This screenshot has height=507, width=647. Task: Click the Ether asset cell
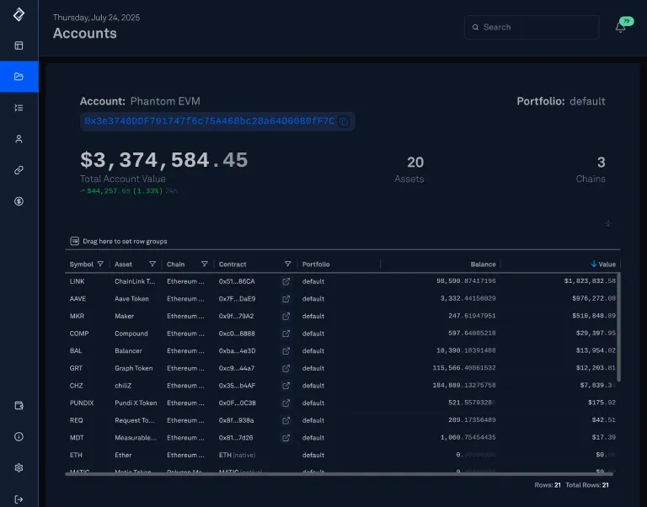tap(123, 455)
